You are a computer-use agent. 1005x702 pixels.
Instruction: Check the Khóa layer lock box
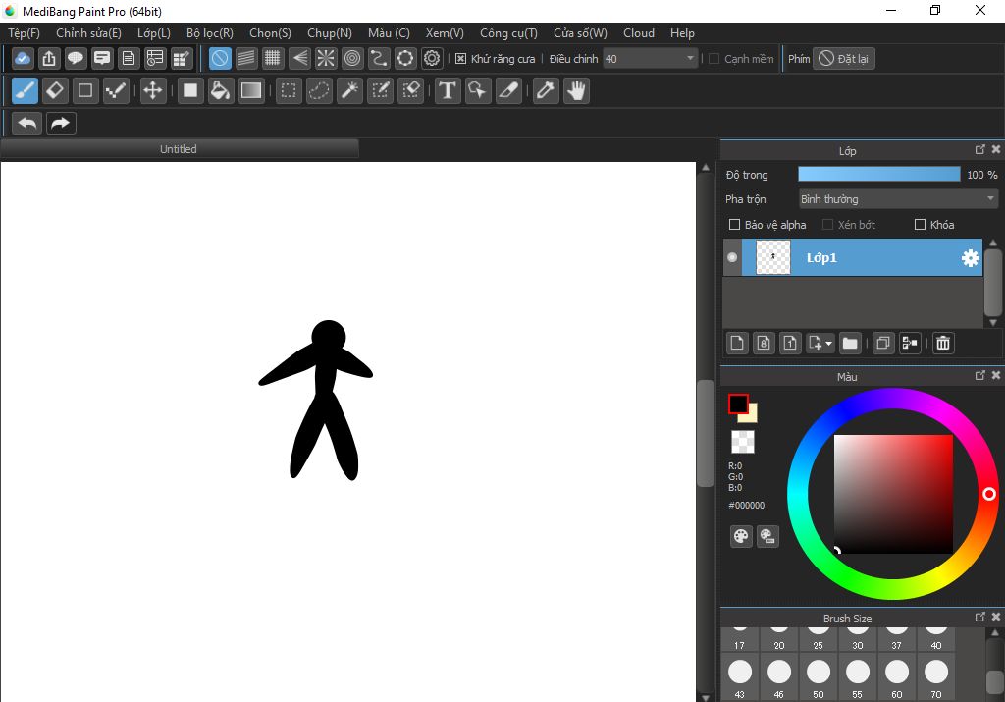click(920, 225)
